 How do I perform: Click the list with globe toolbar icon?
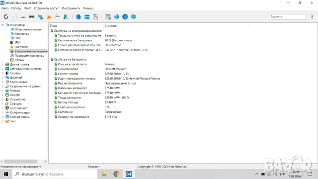(108, 17)
